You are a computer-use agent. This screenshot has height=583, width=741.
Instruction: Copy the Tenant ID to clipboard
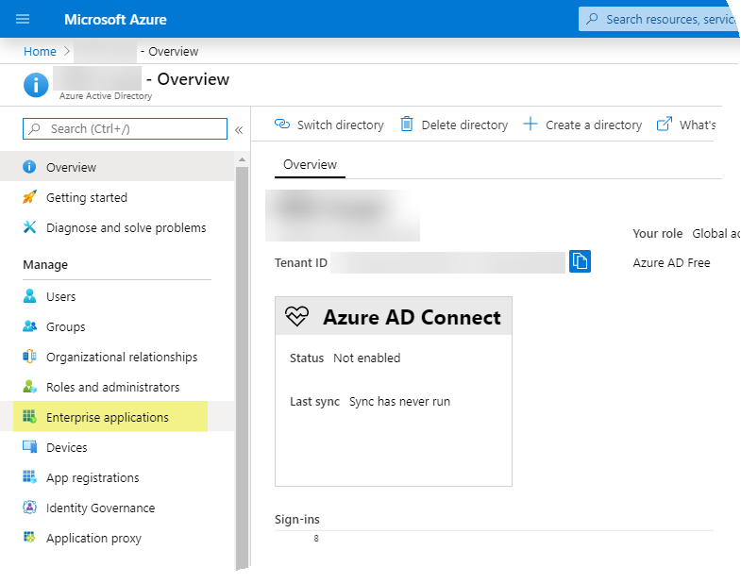580,261
